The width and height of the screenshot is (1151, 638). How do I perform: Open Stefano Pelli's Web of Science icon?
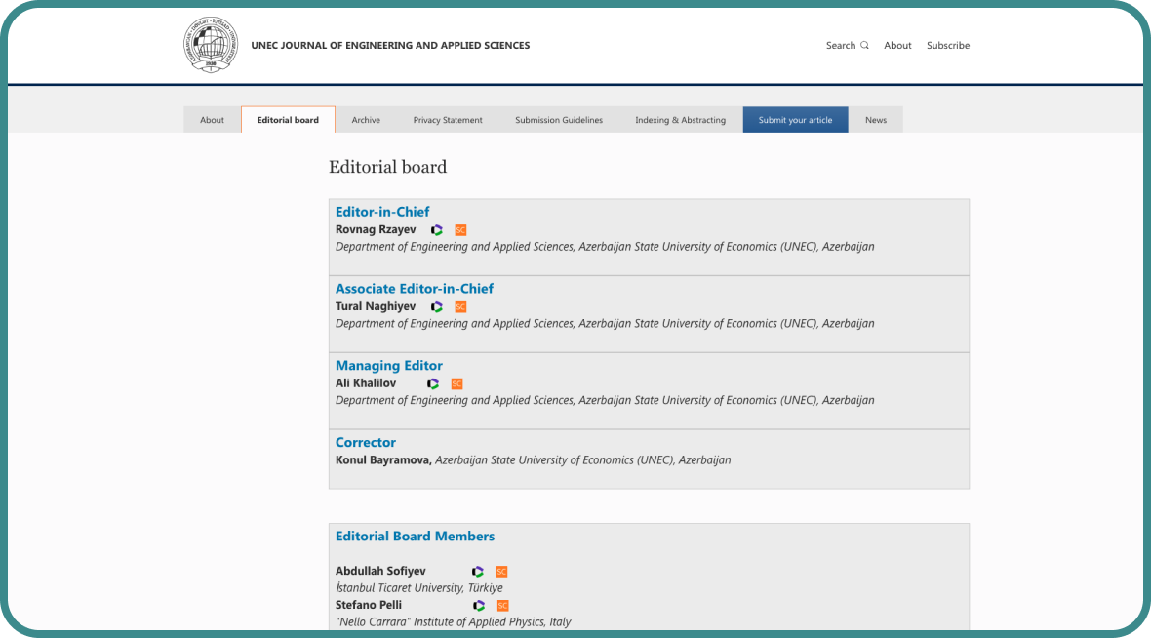(479, 606)
